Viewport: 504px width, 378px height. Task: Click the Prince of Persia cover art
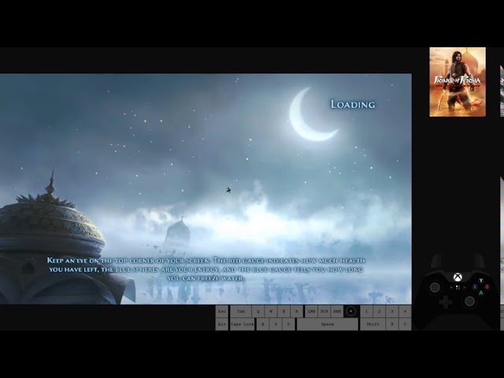pos(458,82)
